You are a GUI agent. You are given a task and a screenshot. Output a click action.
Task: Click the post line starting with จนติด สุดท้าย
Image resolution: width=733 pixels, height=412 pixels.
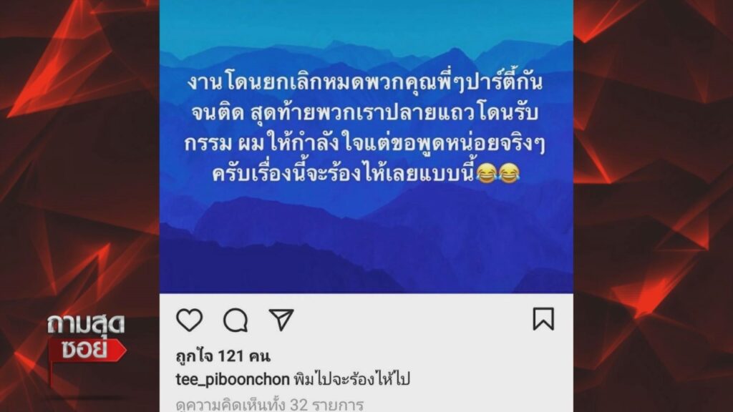[365, 112]
